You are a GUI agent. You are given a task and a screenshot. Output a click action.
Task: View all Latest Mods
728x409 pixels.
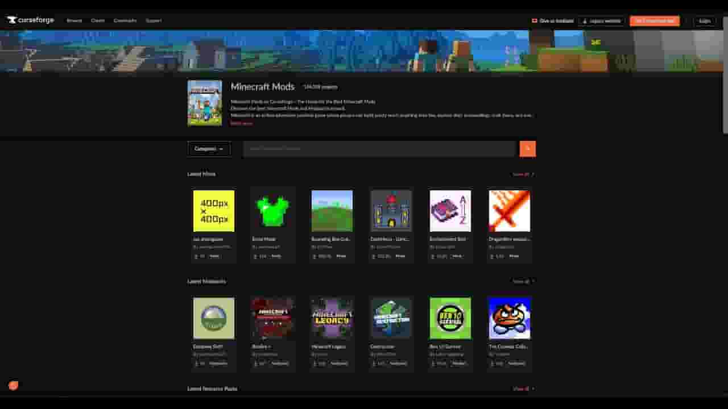(x=523, y=174)
